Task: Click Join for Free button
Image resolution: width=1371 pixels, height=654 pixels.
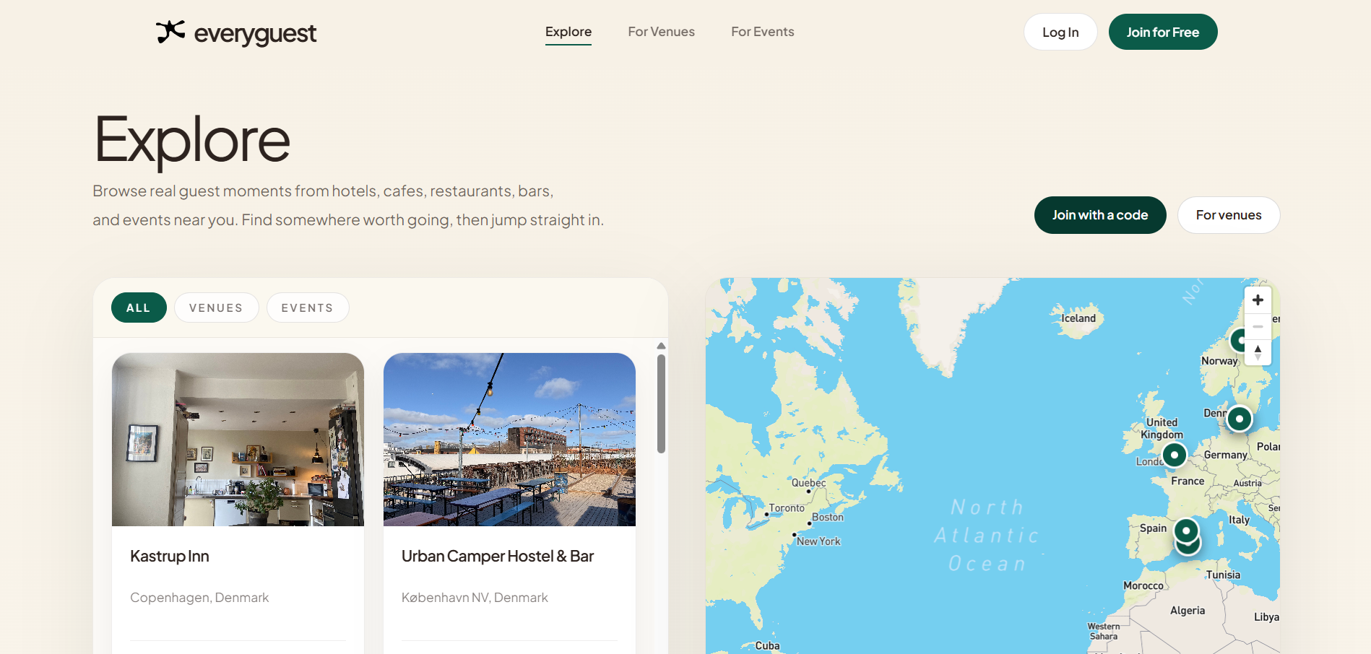Action: coord(1162,32)
